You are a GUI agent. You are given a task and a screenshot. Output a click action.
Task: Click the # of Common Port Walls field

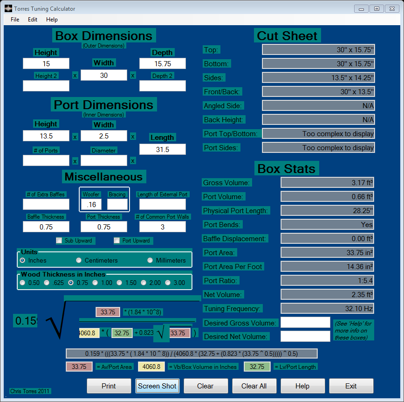coord(163,227)
